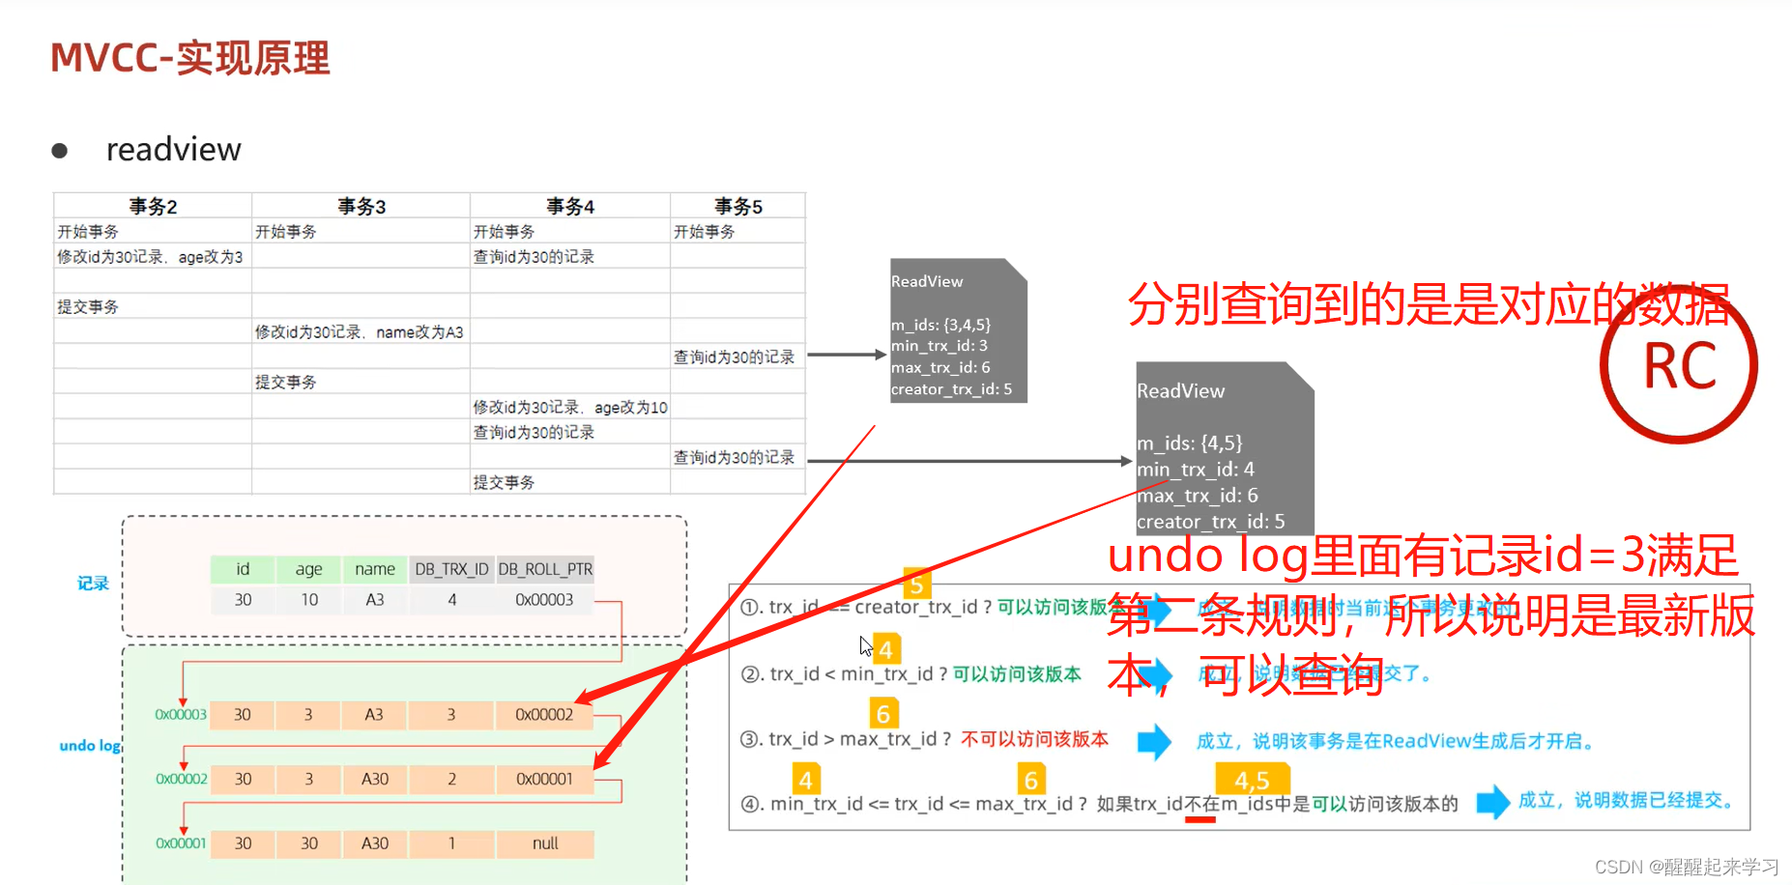This screenshot has height=885, width=1792.
Task: Click the age value "10" in the record row
Action: [309, 600]
